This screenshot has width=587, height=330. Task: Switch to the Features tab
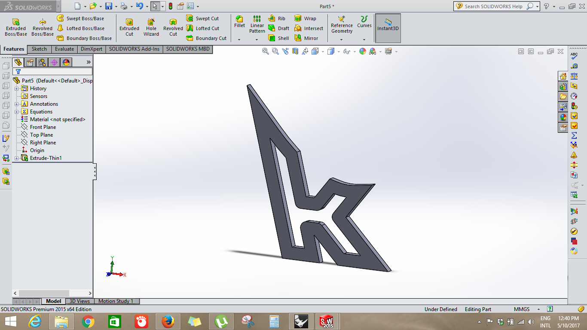click(14, 49)
